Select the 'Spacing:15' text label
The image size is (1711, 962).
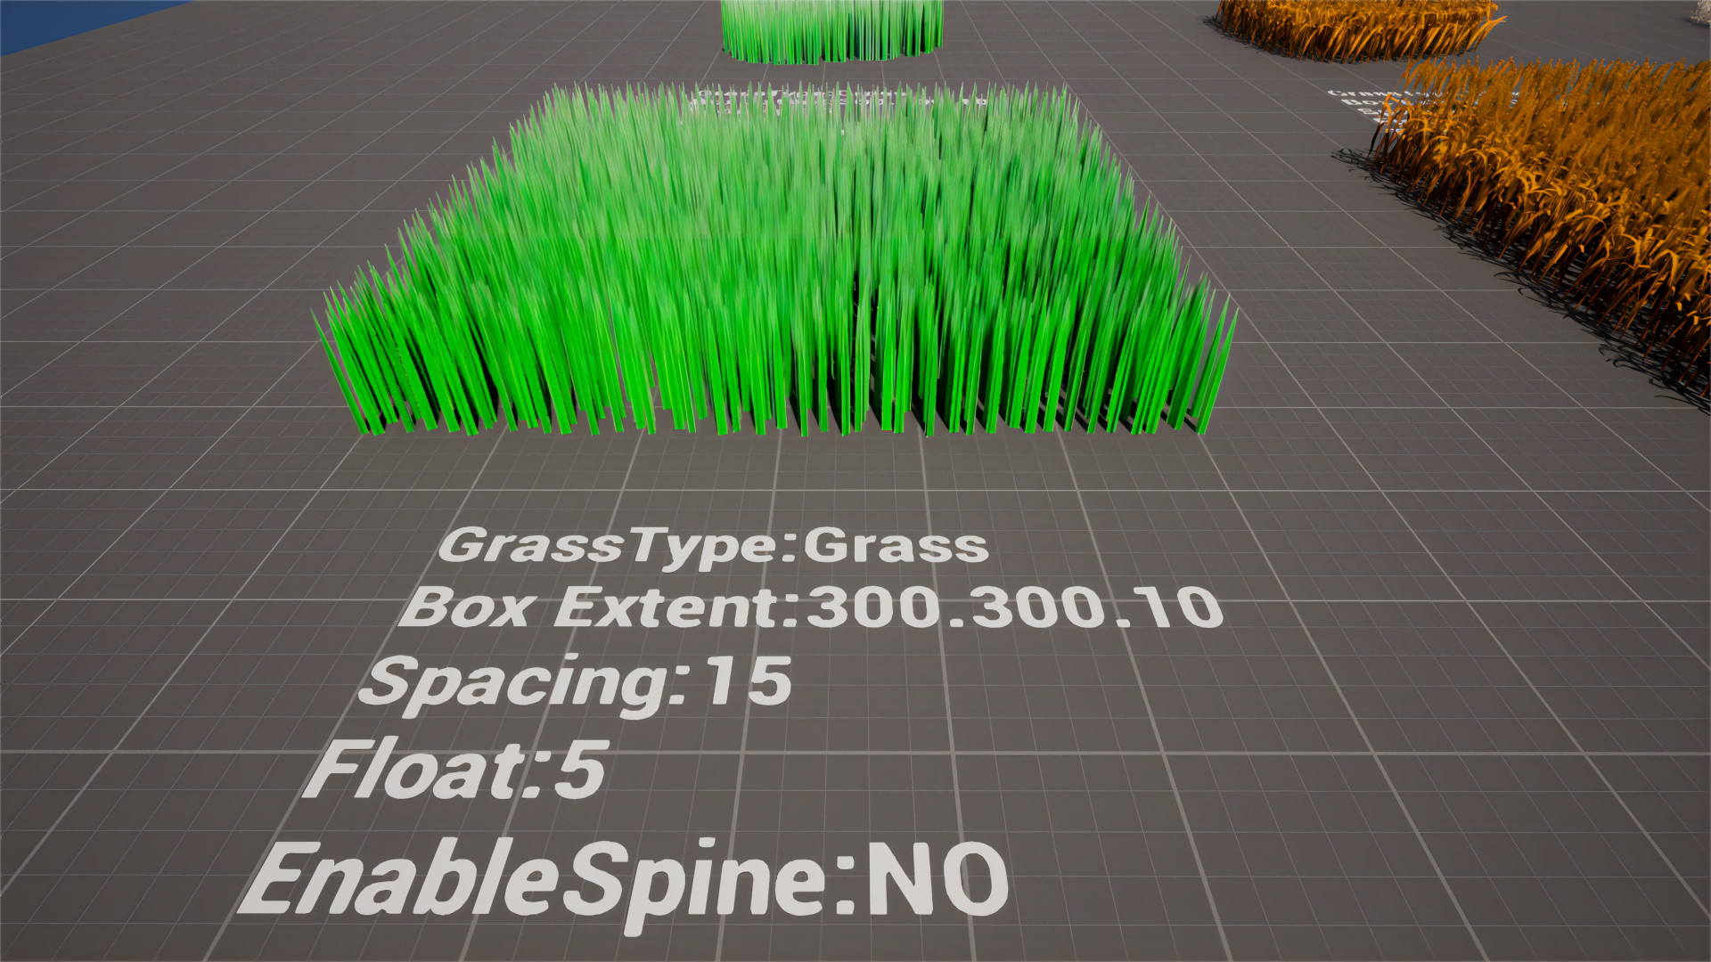click(576, 684)
